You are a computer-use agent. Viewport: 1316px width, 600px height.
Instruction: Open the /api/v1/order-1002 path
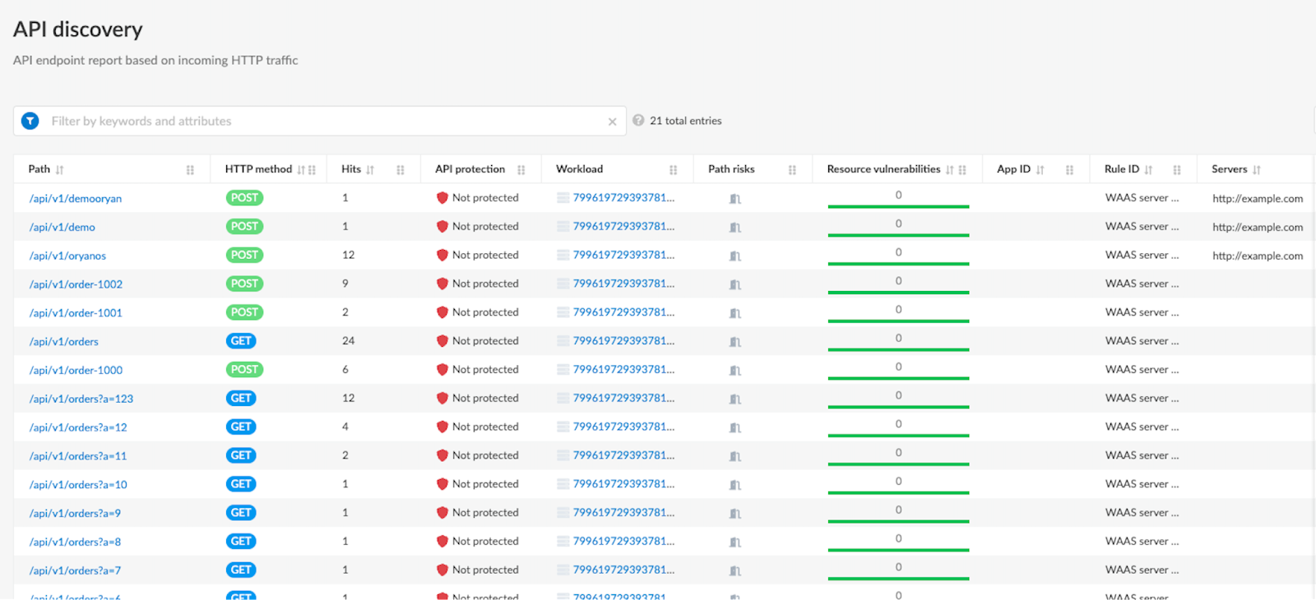click(x=76, y=284)
